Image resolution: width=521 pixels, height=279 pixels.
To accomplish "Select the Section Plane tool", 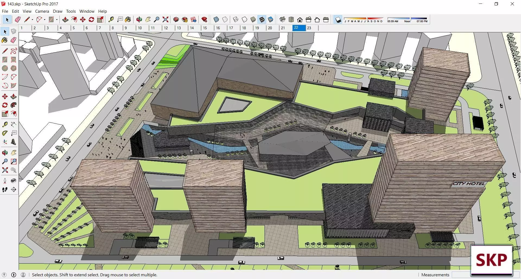I will [x=13, y=190].
